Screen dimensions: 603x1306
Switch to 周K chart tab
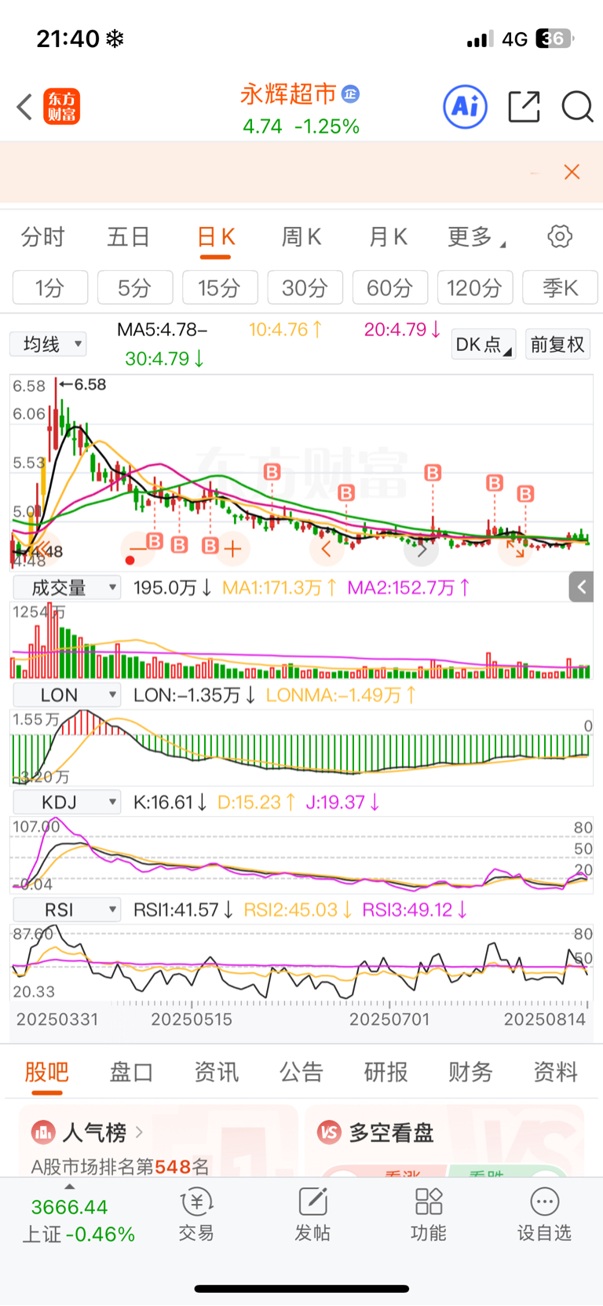pyautogui.click(x=301, y=236)
